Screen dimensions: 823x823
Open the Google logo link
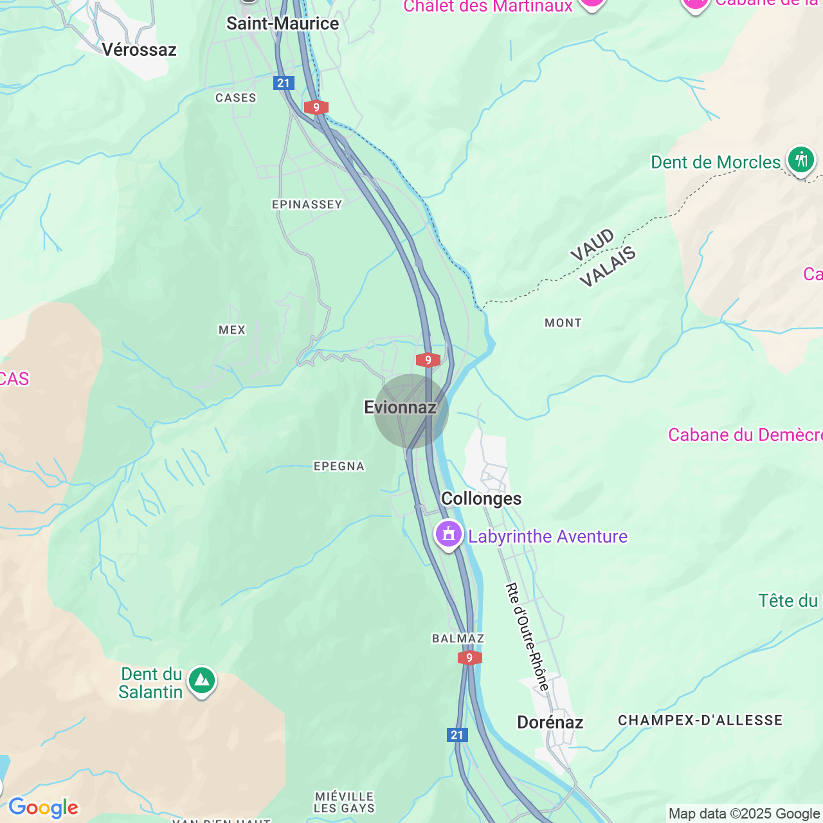coord(43,808)
